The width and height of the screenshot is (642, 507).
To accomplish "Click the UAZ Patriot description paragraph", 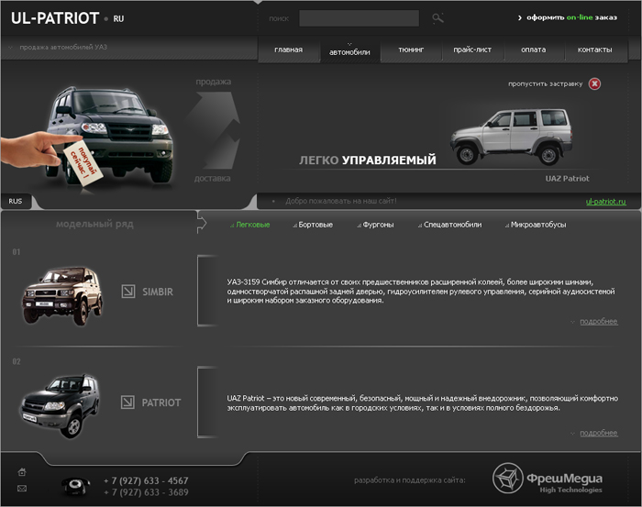I will [x=423, y=402].
